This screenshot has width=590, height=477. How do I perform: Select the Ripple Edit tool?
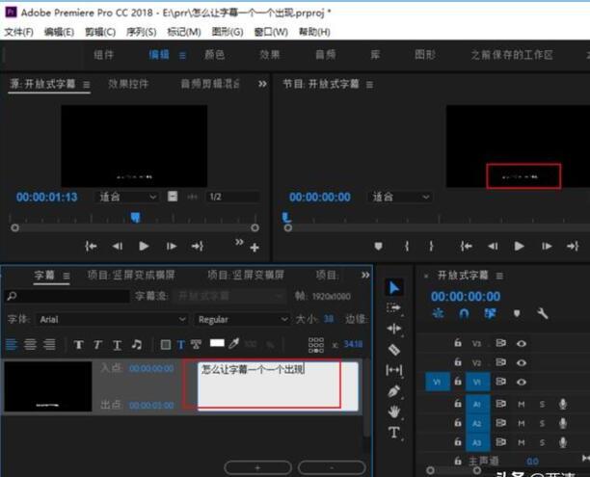pyautogui.click(x=394, y=329)
